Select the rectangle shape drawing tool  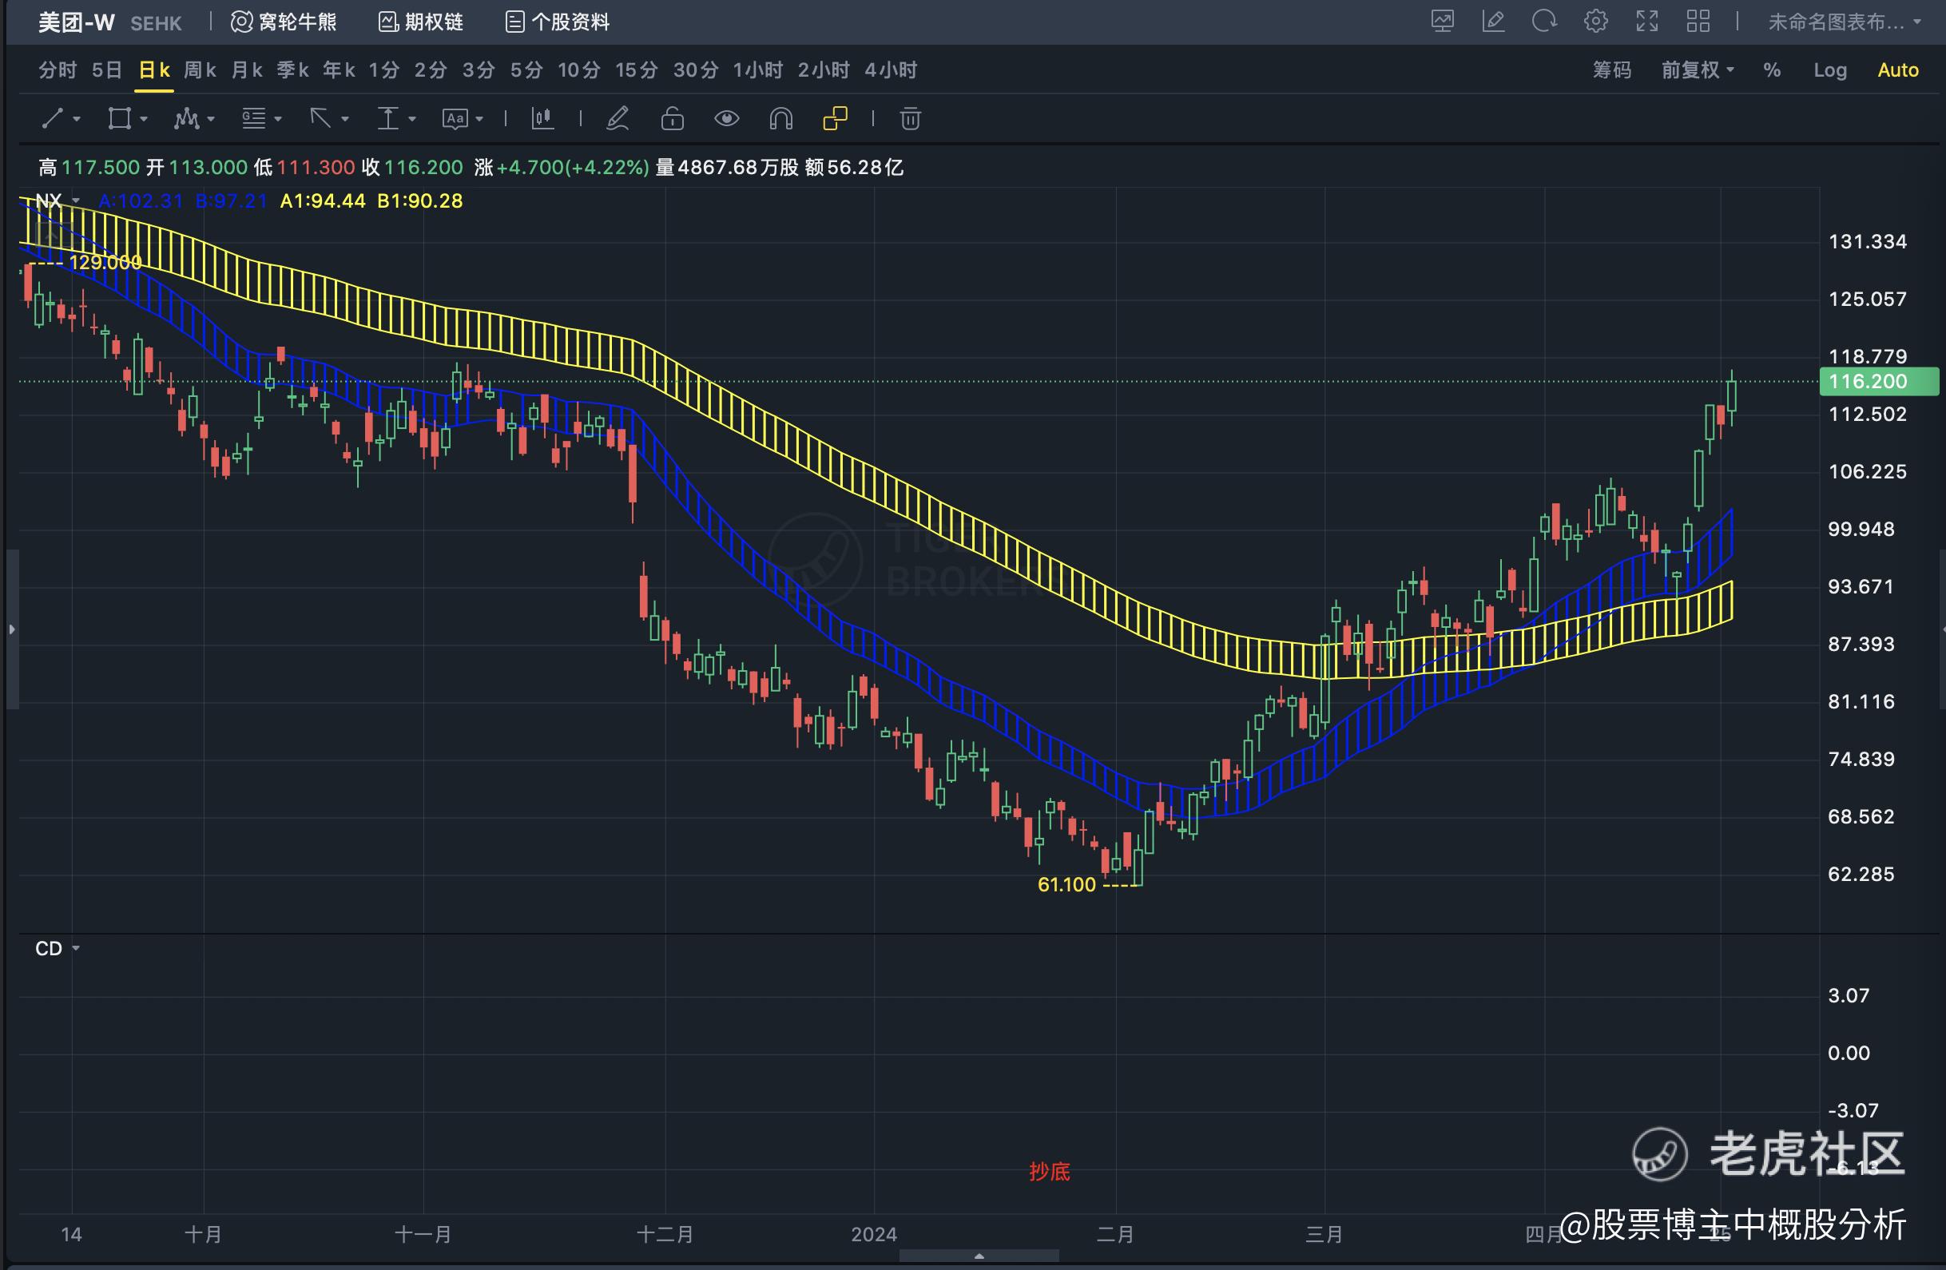click(119, 118)
